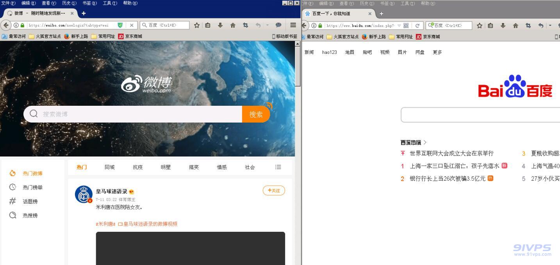Open the 话题榜 hashtag icon
Viewport: 560px width, 265px height.
pos(12,201)
